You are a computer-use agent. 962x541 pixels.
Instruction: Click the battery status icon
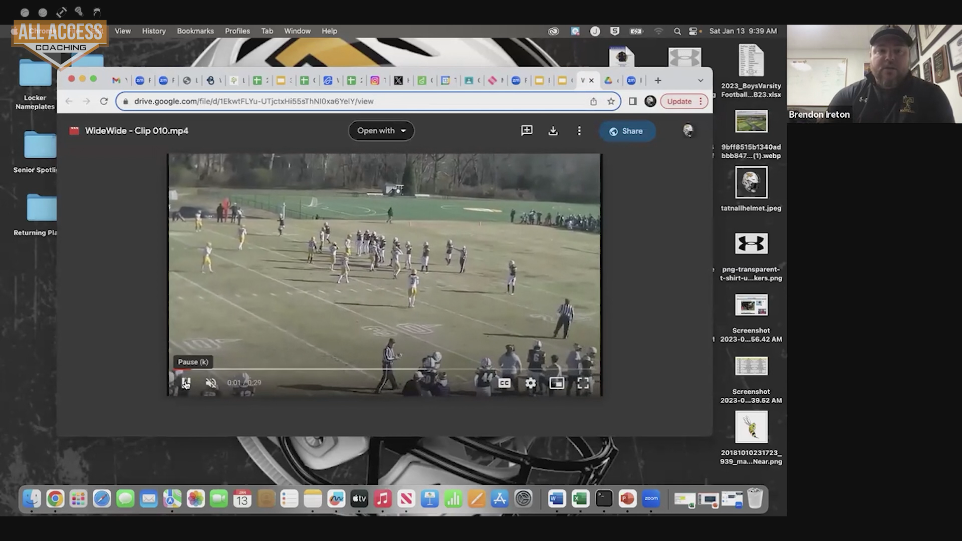click(x=636, y=31)
